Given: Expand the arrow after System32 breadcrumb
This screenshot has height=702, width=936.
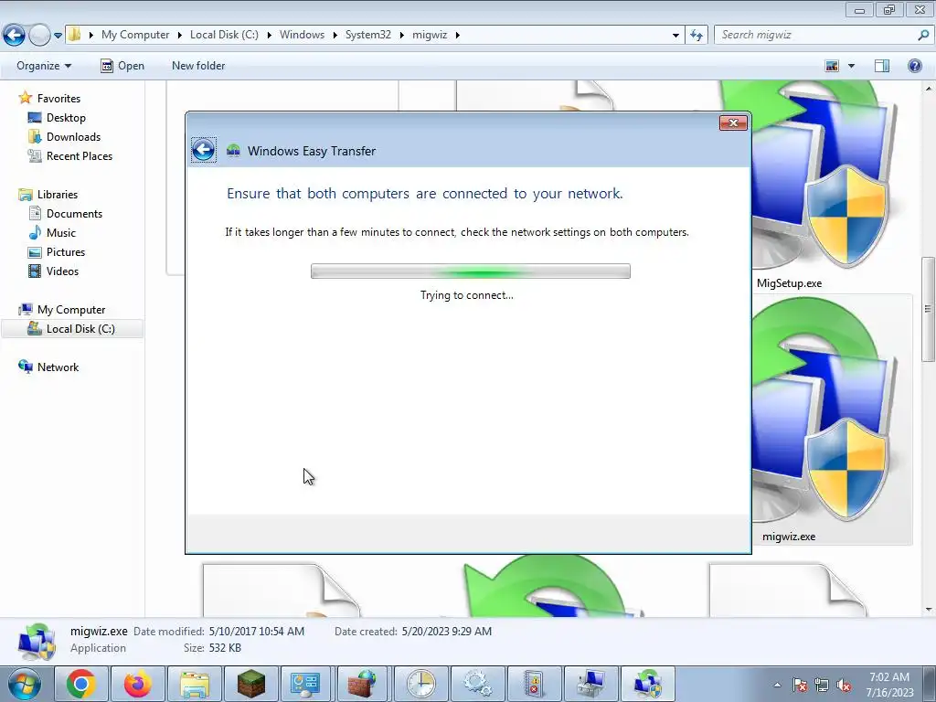Looking at the screenshot, I should [x=402, y=35].
